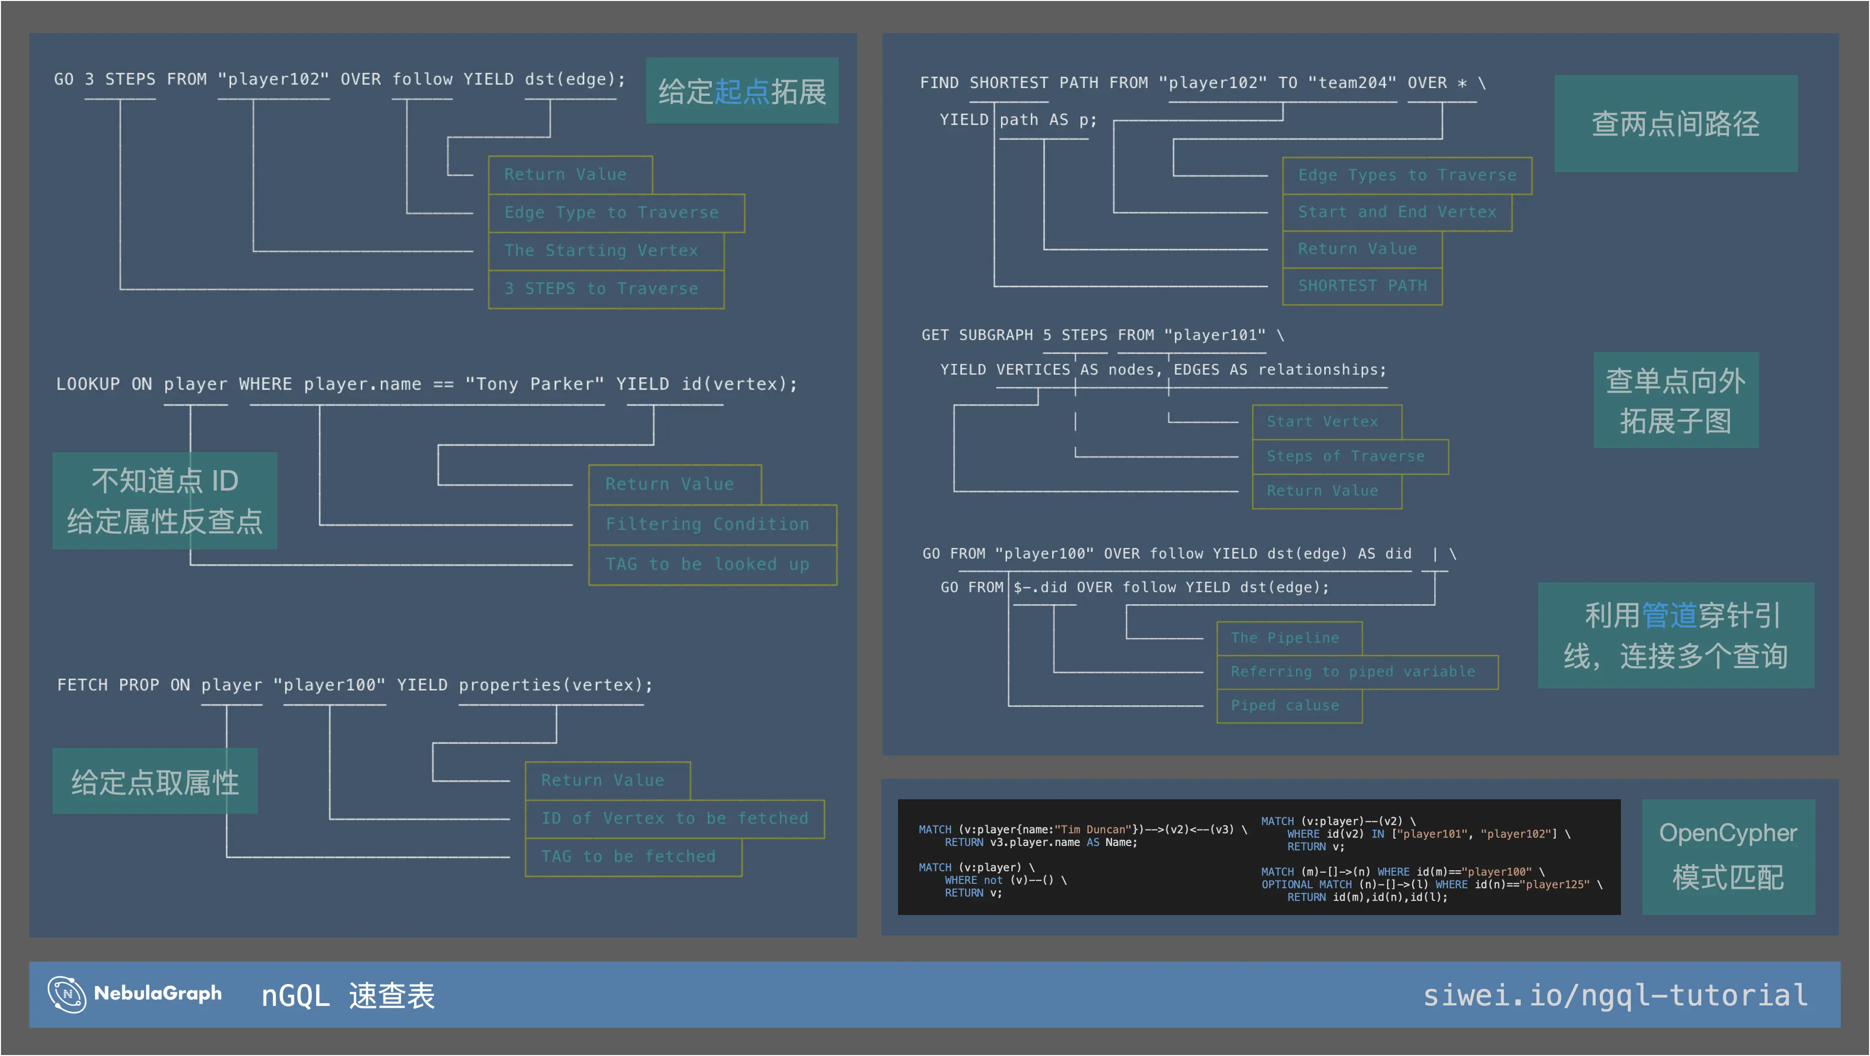
Task: Click the 查两点间路径 label box
Action: click(1675, 124)
